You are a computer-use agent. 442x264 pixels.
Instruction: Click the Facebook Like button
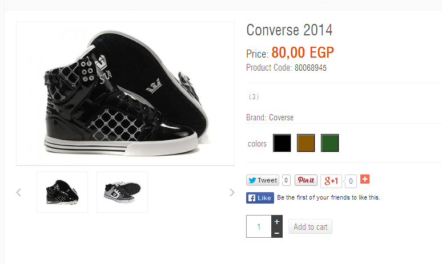(260, 198)
